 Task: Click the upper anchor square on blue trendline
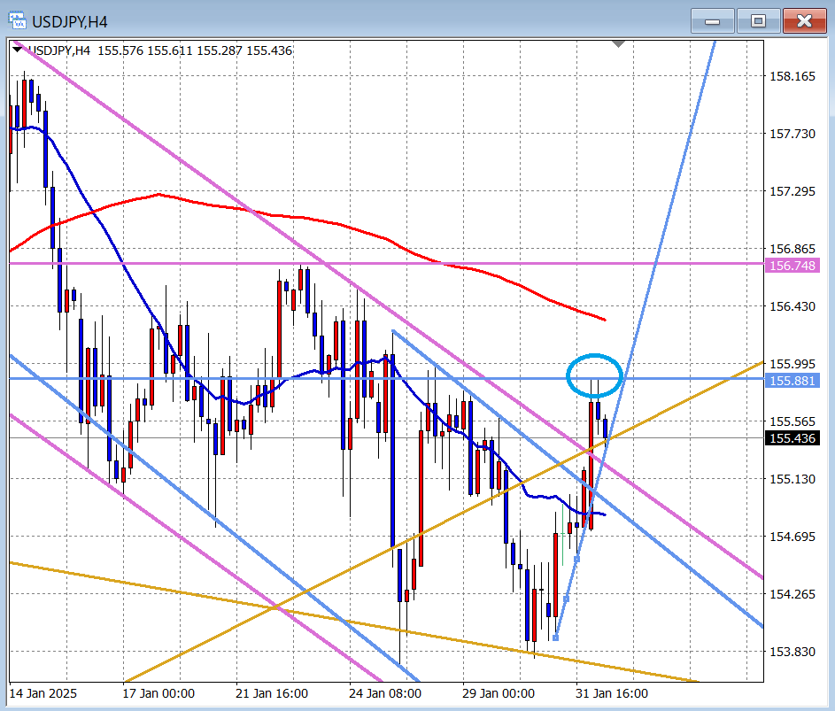577,559
